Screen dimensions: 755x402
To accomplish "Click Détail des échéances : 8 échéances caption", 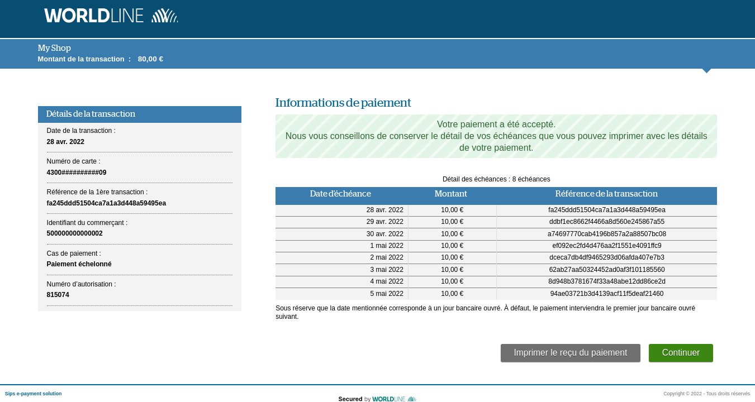I will 496,179.
